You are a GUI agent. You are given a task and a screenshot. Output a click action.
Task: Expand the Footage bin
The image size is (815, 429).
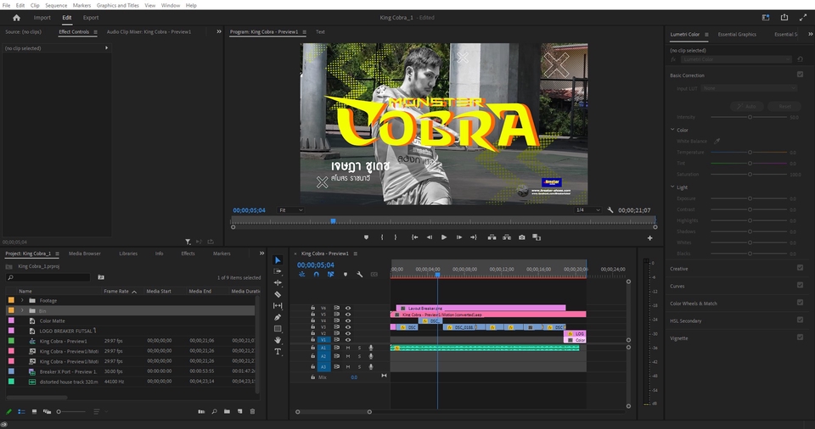(x=22, y=300)
